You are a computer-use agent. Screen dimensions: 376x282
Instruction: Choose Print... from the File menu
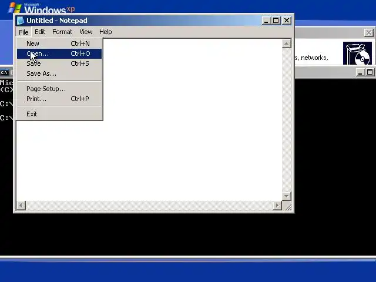tap(59, 99)
